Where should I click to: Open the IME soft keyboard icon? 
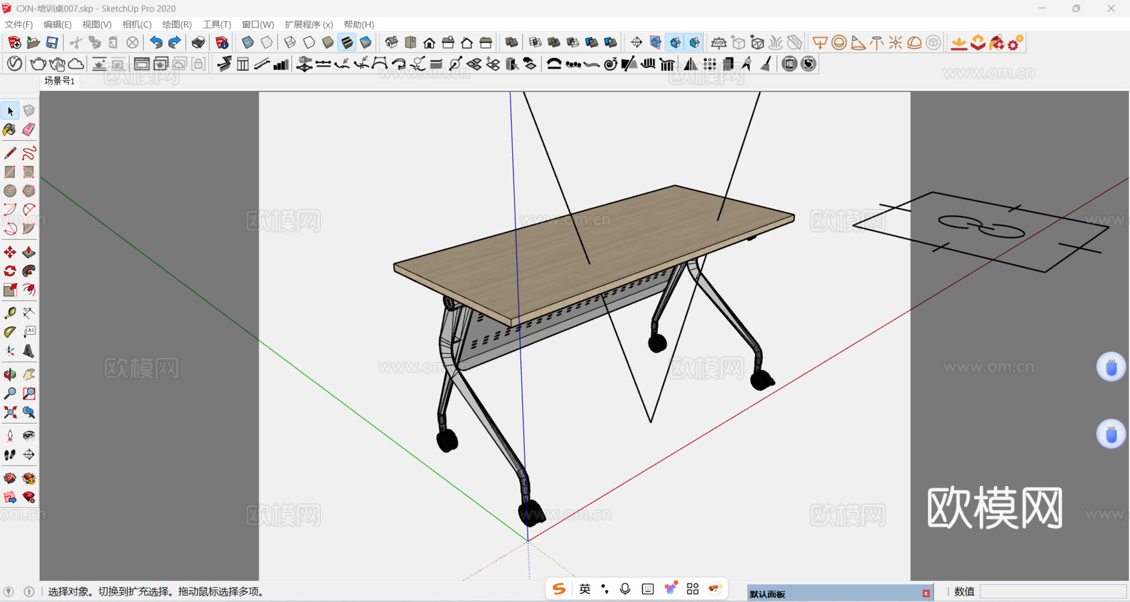(648, 589)
